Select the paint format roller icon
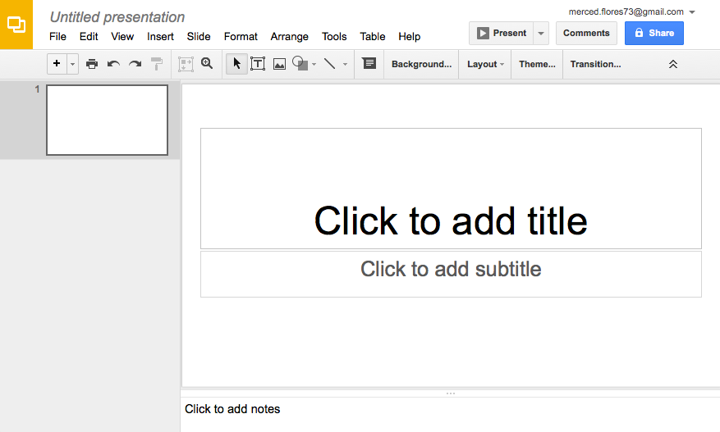The image size is (720, 432). (157, 64)
